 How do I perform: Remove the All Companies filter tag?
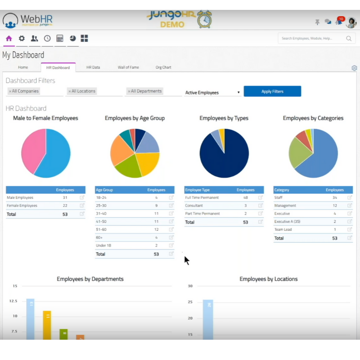click(x=10, y=91)
